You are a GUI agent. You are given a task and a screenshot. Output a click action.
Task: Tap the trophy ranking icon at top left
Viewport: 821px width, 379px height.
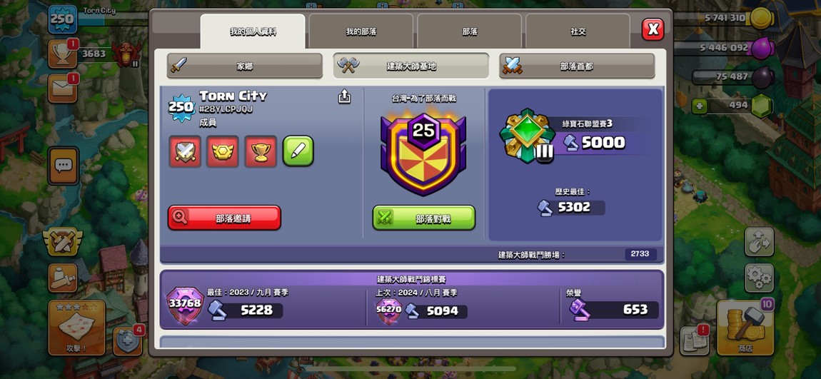coord(63,54)
